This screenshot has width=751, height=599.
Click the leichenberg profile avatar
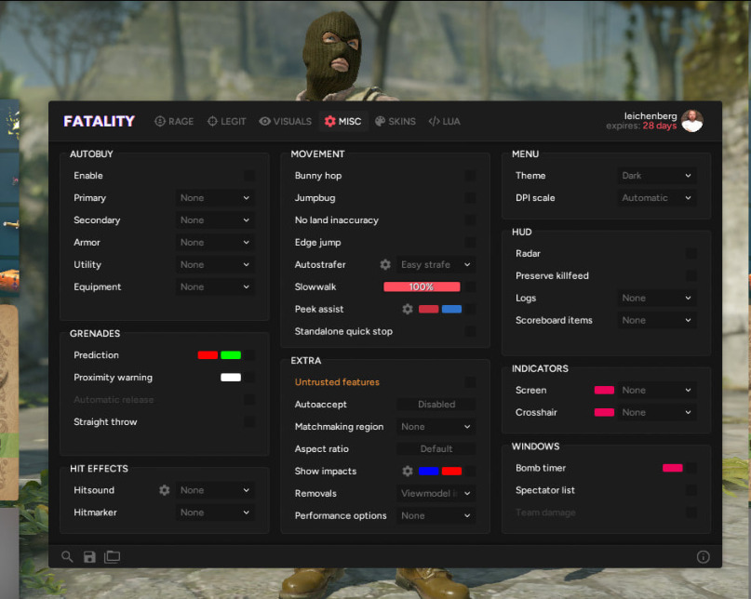point(692,121)
